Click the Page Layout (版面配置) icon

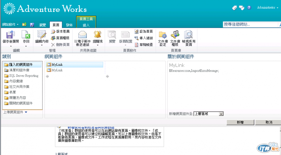125,34
